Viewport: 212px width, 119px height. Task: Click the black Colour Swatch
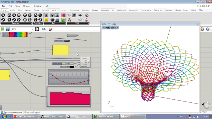(72, 67)
